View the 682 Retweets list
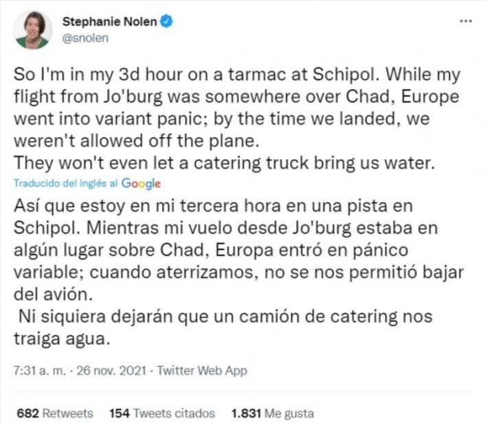Viewport: 487px width, 425px height. [x=55, y=413]
